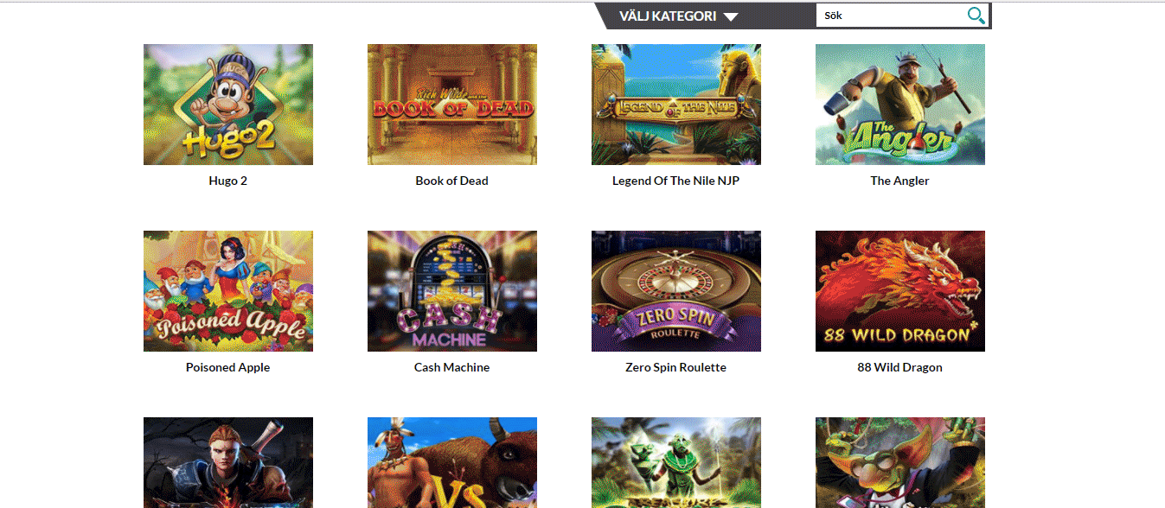Screen dimensions: 1165x508
Task: Click the Välj Kategori down arrow
Action: pos(731,16)
